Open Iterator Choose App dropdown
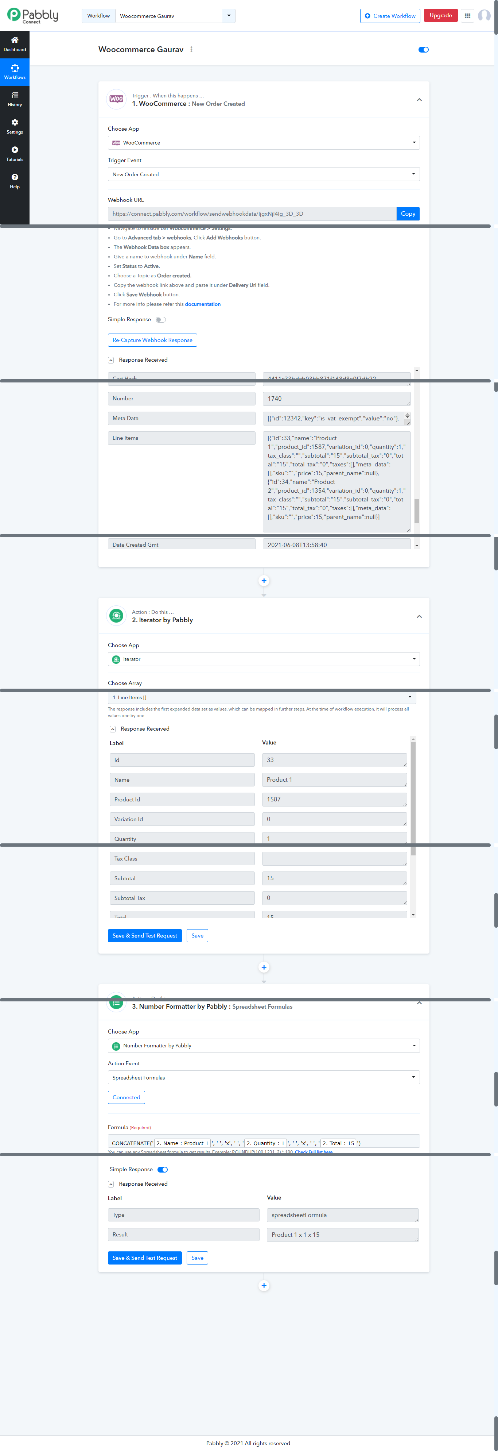Image resolution: width=498 pixels, height=1451 pixels. click(263, 659)
